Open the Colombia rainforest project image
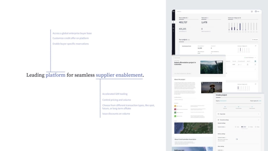 click(211, 67)
